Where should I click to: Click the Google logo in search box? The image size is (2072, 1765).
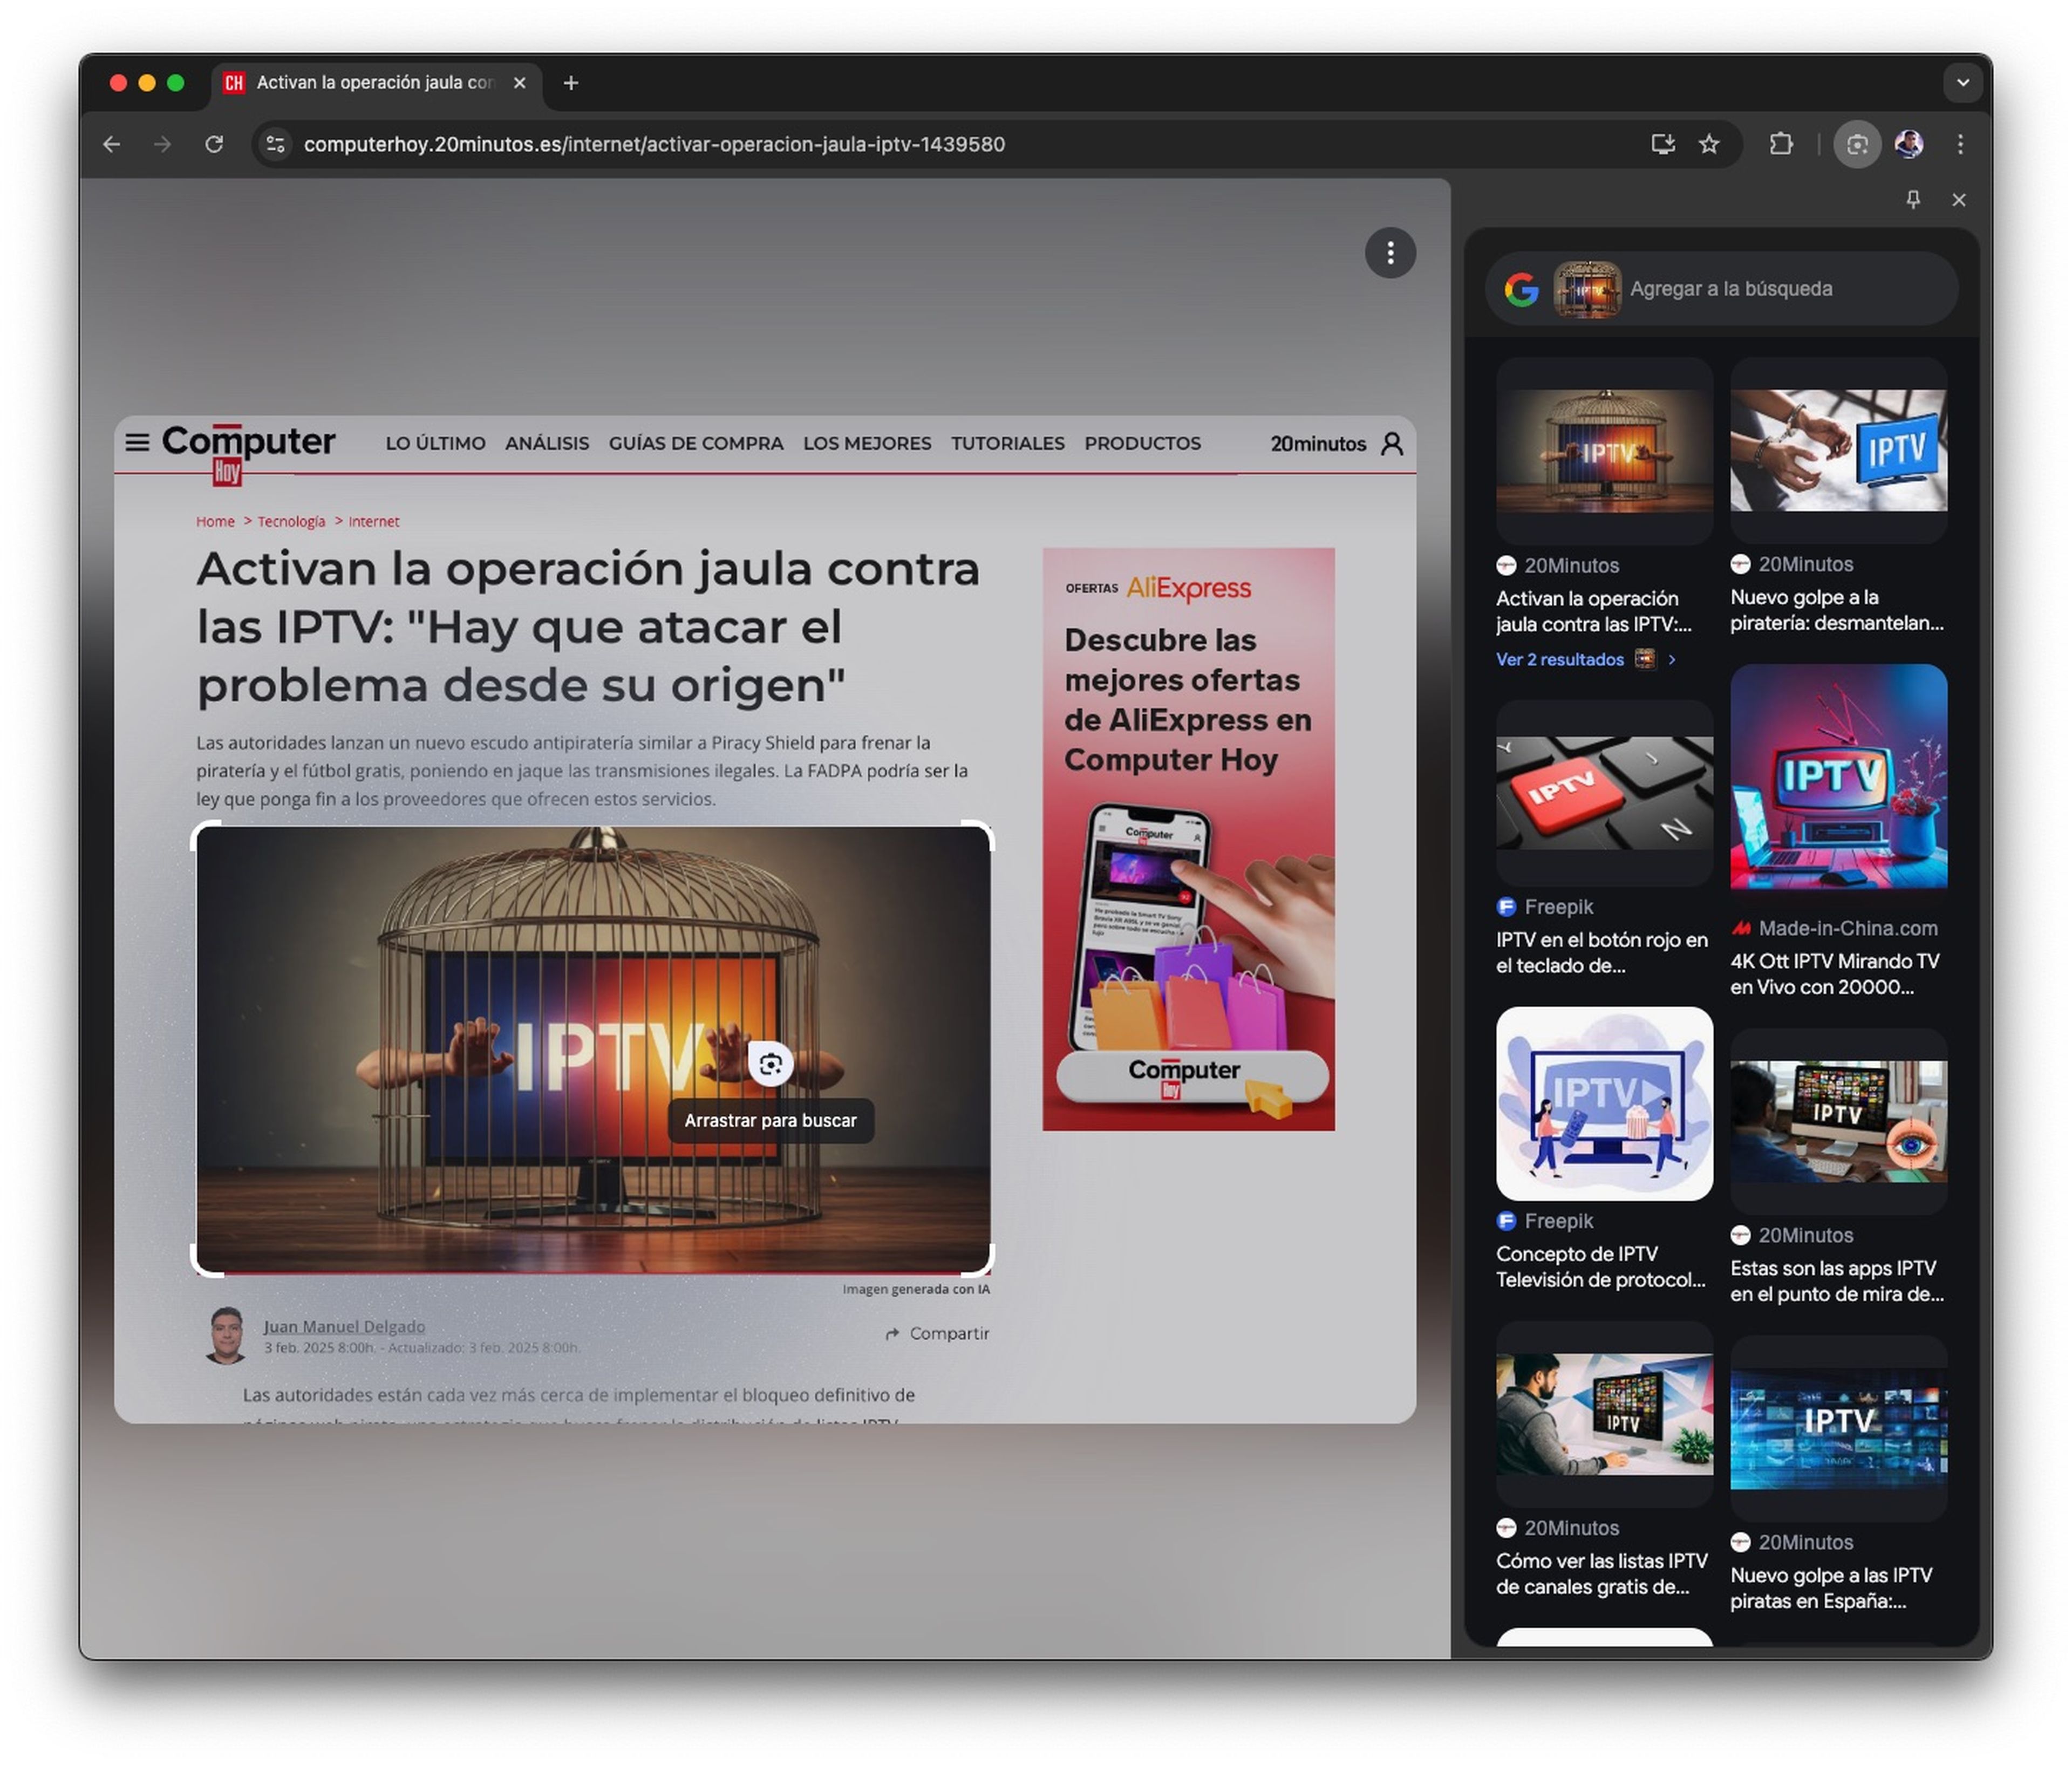[x=1521, y=289]
